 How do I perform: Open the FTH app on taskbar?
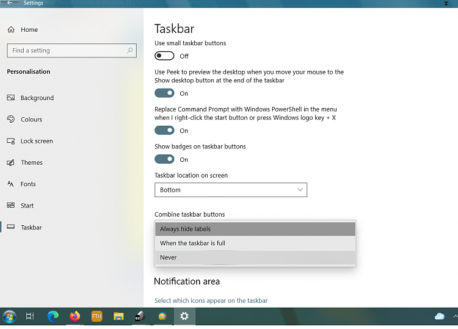96,316
